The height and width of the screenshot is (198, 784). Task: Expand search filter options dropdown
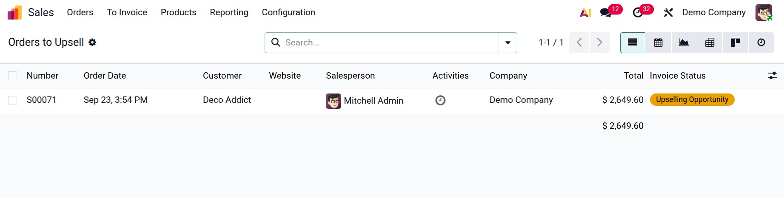507,42
